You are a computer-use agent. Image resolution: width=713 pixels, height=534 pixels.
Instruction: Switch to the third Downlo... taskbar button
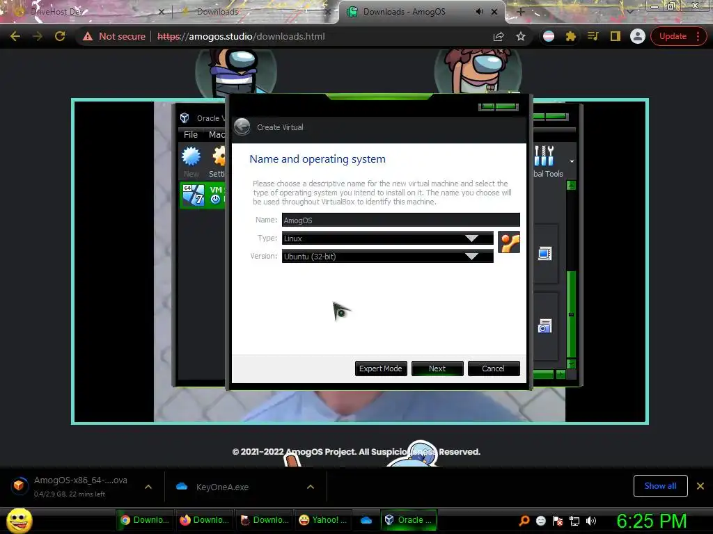[264, 520]
